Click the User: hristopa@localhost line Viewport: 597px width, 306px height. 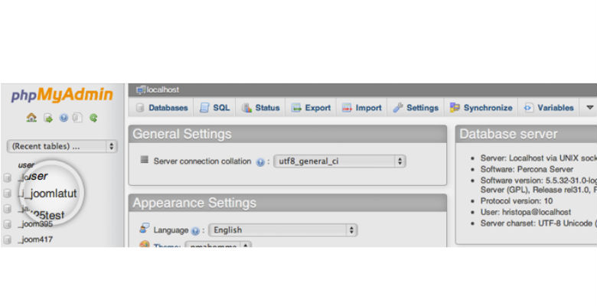[526, 212]
